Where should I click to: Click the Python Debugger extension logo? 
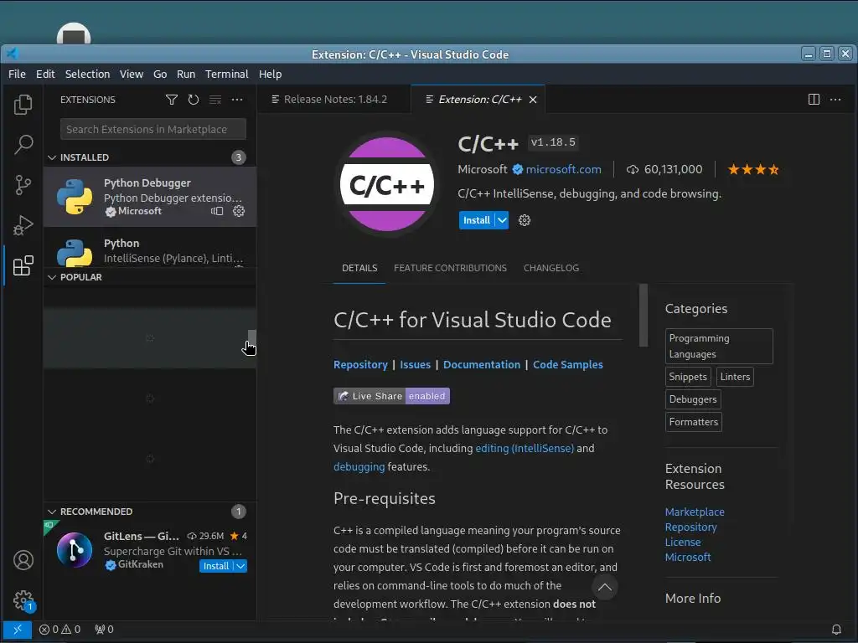tap(75, 197)
